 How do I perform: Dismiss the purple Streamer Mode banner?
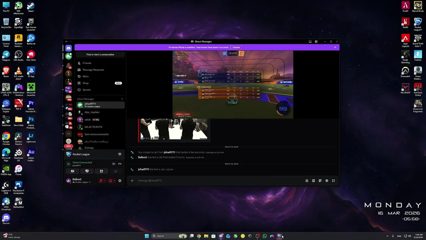click(x=335, y=47)
